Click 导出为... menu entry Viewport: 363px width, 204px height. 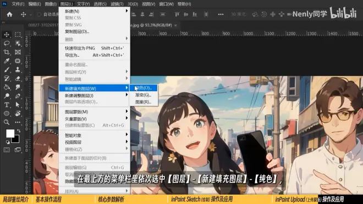tap(95, 55)
